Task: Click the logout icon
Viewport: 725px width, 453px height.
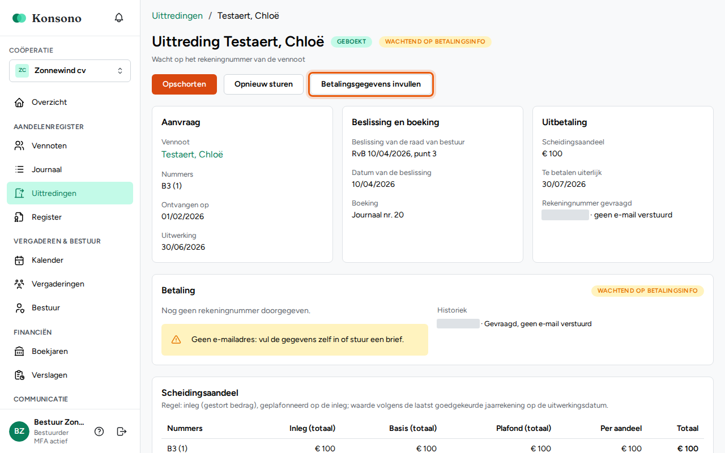Action: coord(122,431)
